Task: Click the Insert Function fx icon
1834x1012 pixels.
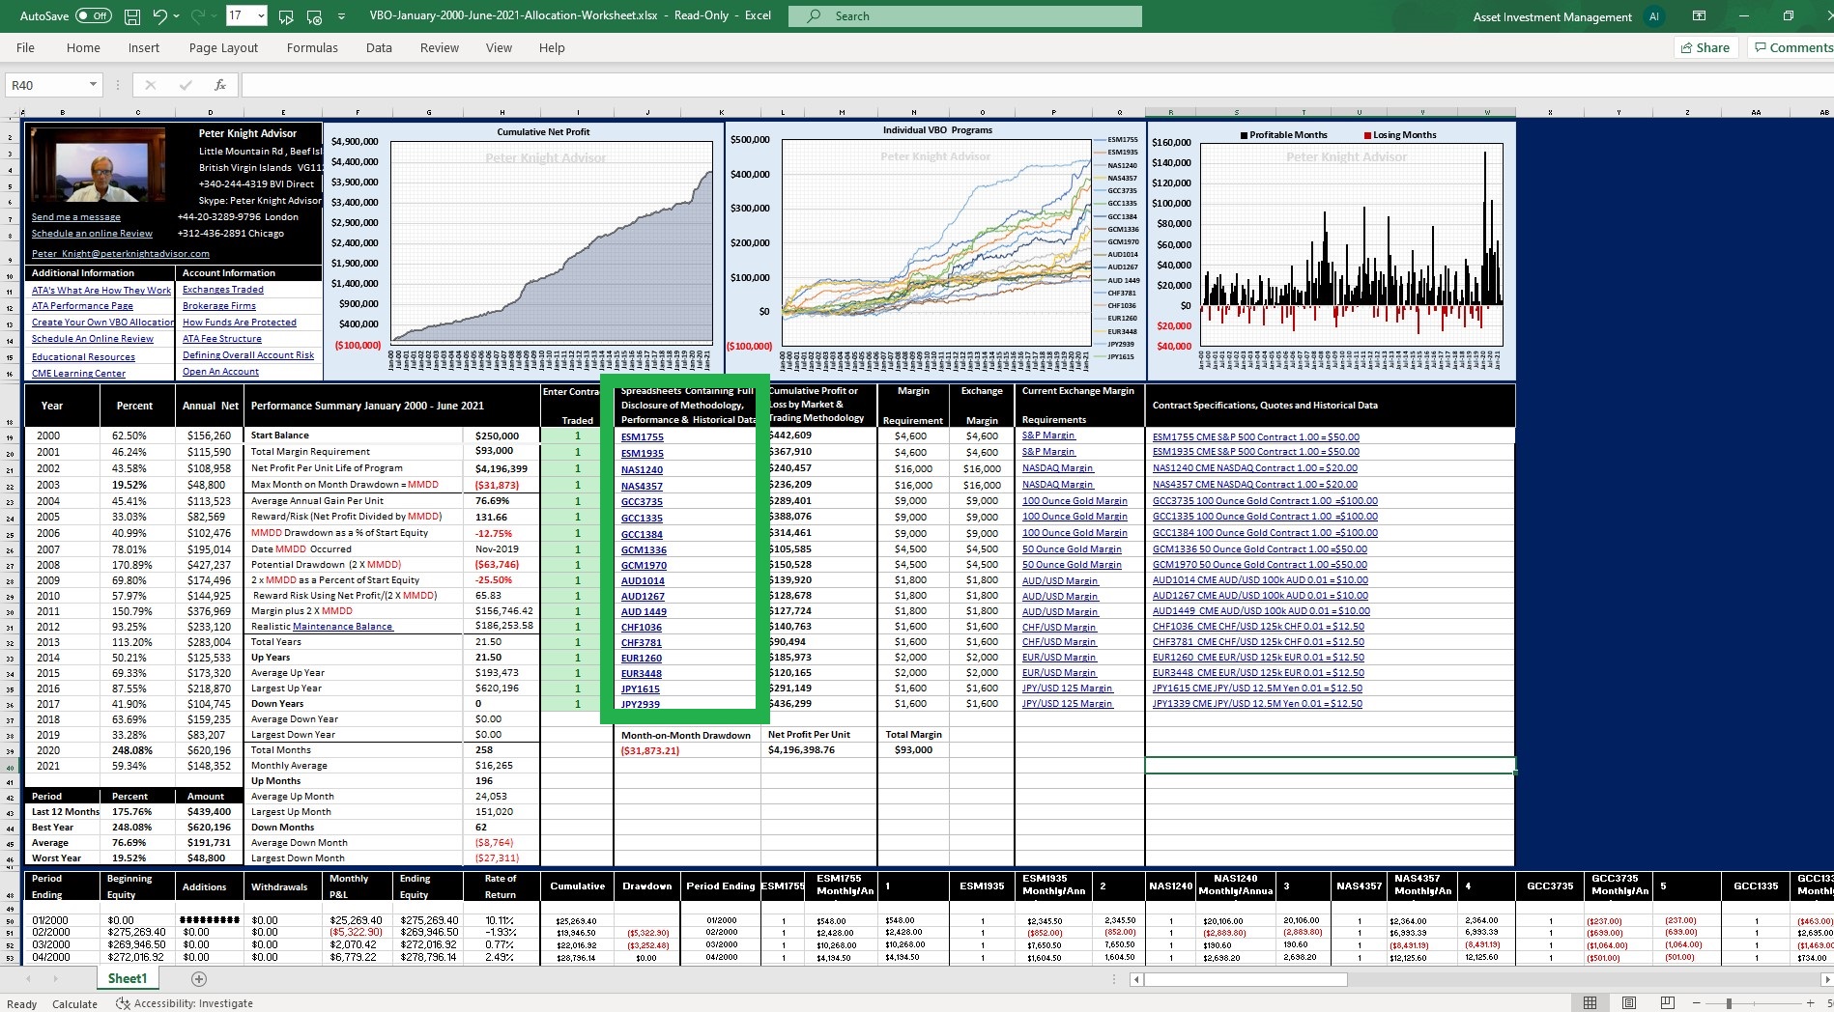Action: [220, 85]
